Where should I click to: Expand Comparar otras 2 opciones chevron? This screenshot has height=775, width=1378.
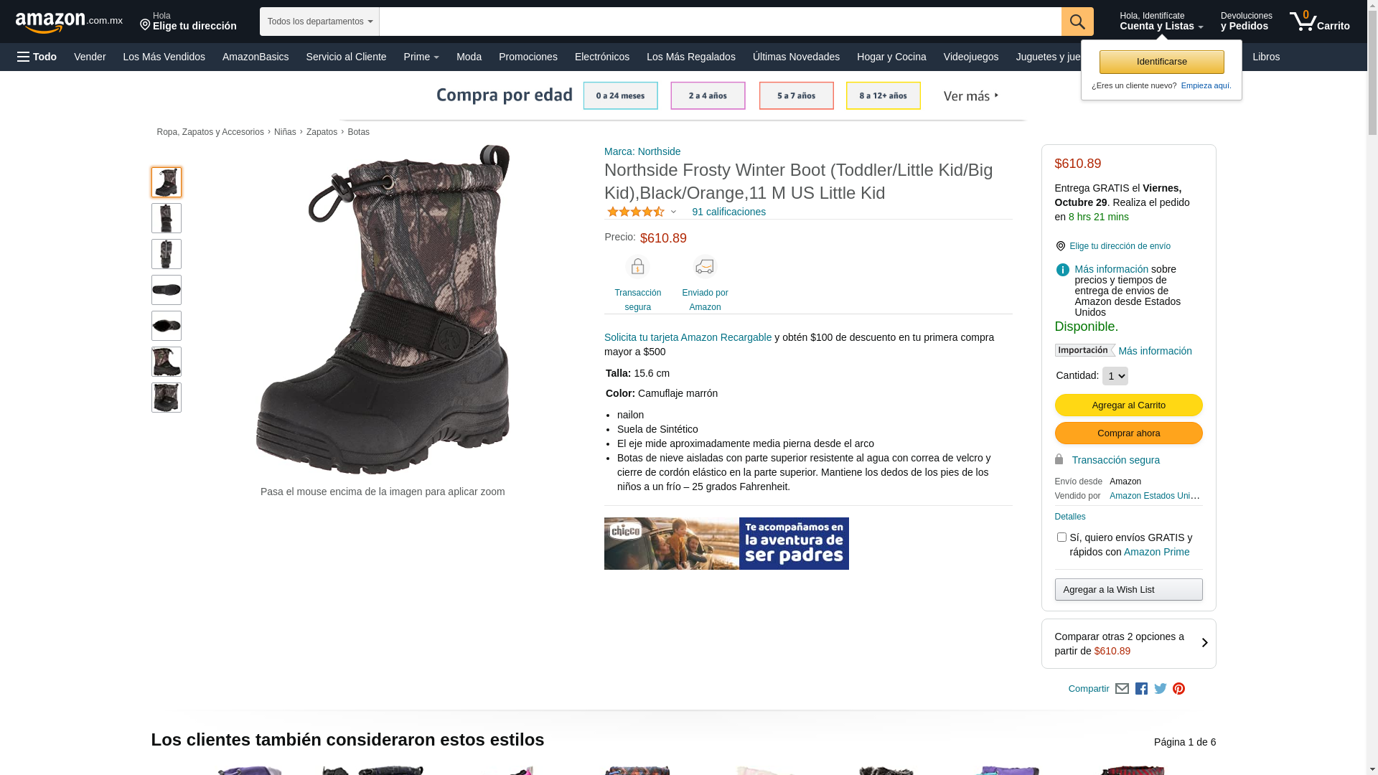tap(1204, 643)
